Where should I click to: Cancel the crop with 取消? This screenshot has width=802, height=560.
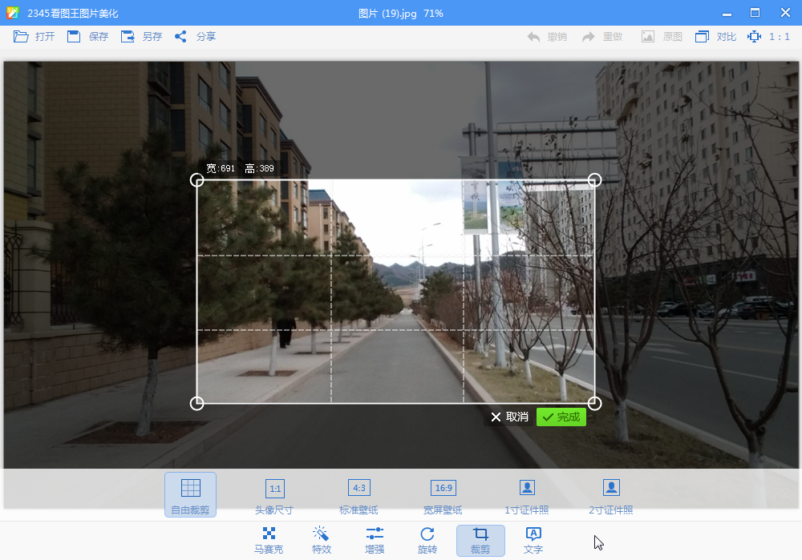[509, 417]
